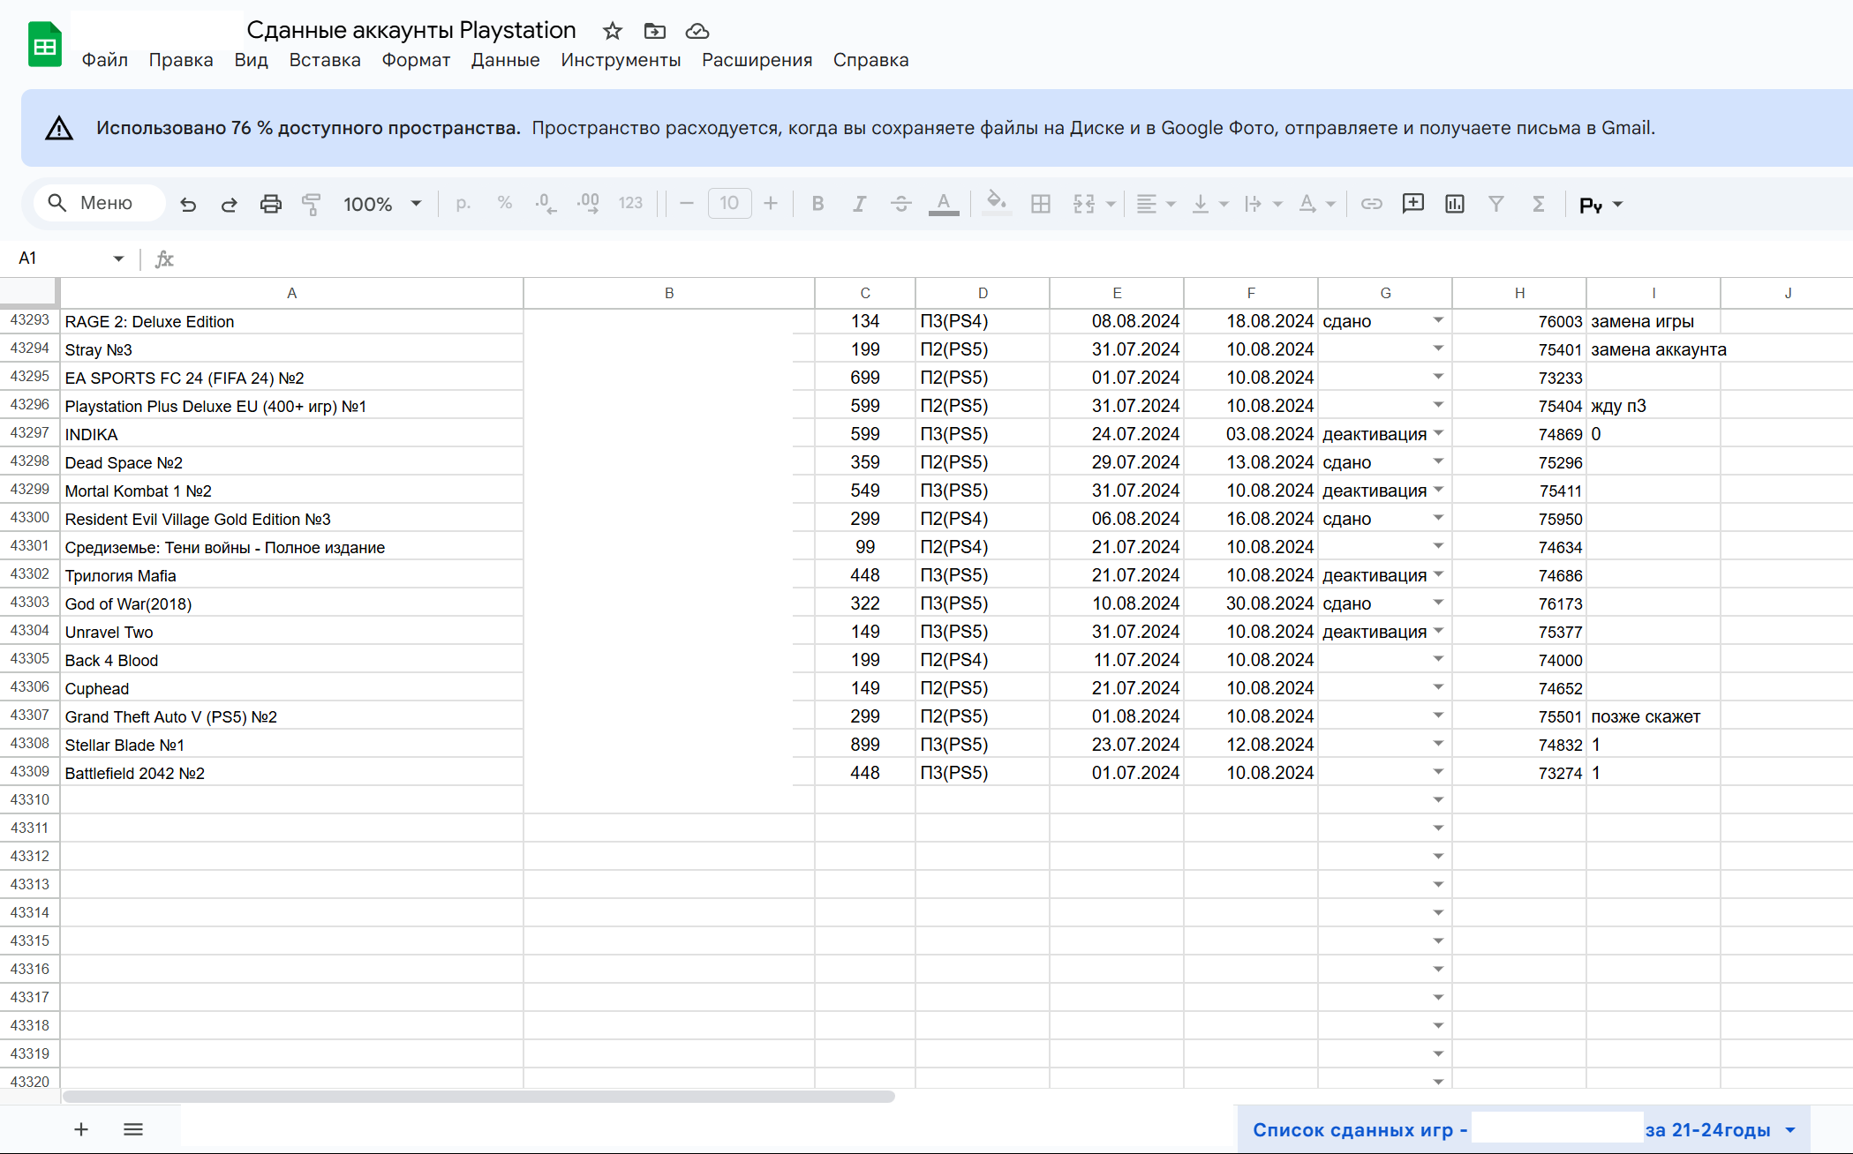Toggle italic formatting

click(859, 204)
